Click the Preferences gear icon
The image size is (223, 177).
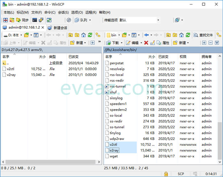coord(69,20)
